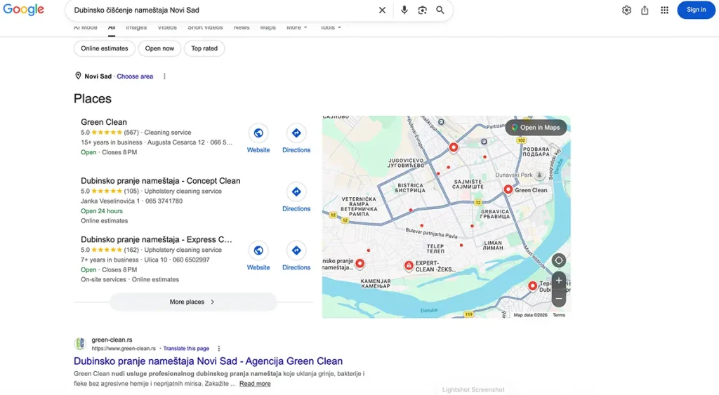Click the location pin icon near Novi Sad
Viewport: 719px width, 395px height.
[x=78, y=76]
